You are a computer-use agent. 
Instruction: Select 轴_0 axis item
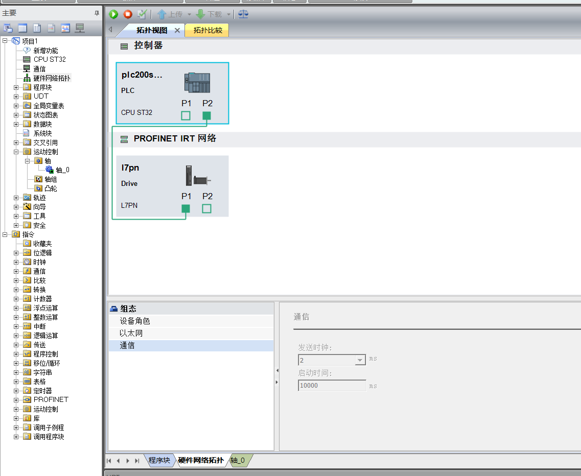click(x=62, y=170)
